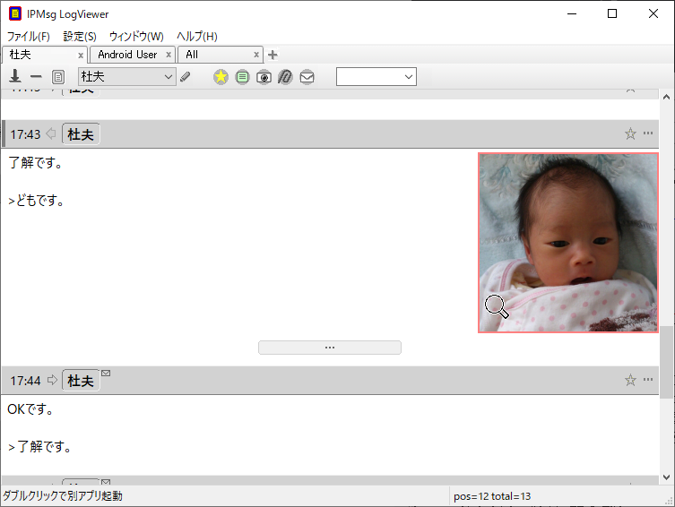Open more options for 17:44 message
Screen dimensions: 675x507
point(648,379)
